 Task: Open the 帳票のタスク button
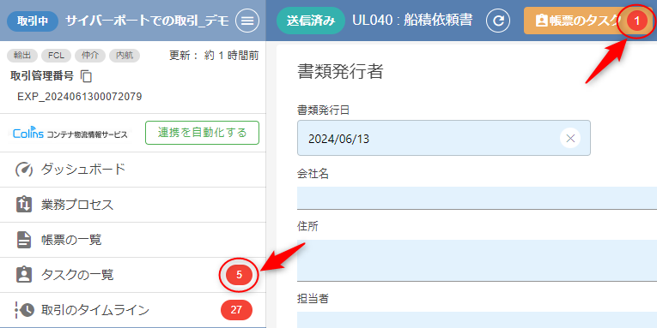[x=588, y=21]
